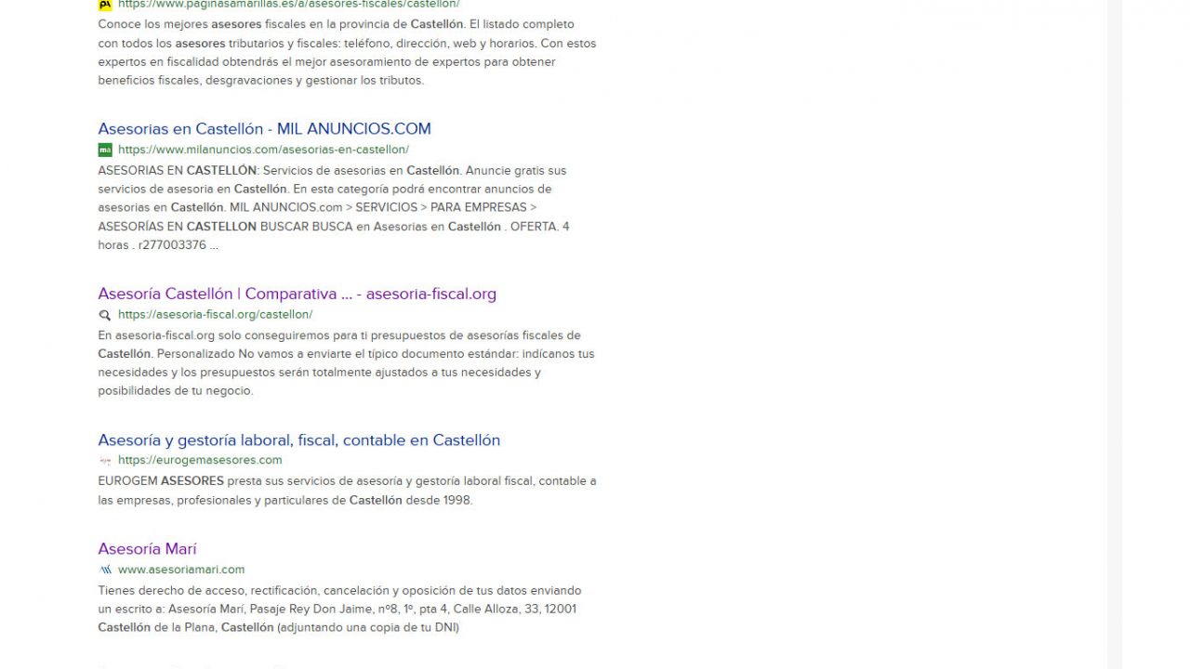This screenshot has width=1190, height=669.
Task: Click the Asesoría Marí site favicon
Action: coord(105,570)
